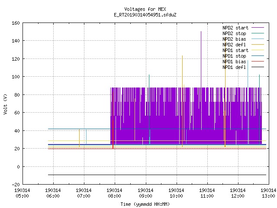The height and width of the screenshot is (208, 277).
Task: Click the 160 y-axis tick label
Action: click(x=16, y=23)
